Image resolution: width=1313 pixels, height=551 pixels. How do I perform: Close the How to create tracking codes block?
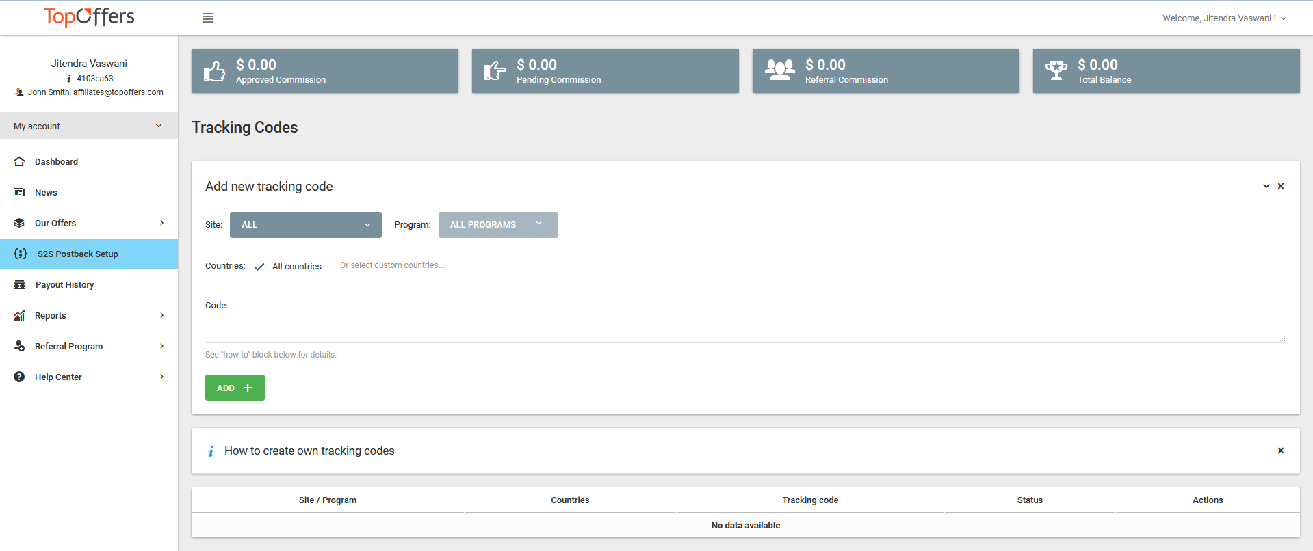tap(1281, 451)
